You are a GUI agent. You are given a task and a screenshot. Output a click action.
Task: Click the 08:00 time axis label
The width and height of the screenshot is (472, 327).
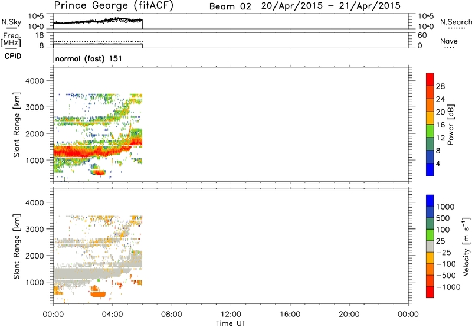172,315
